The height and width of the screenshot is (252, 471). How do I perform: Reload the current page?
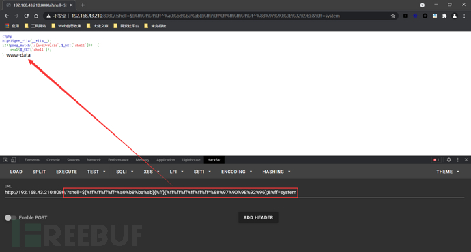27,16
